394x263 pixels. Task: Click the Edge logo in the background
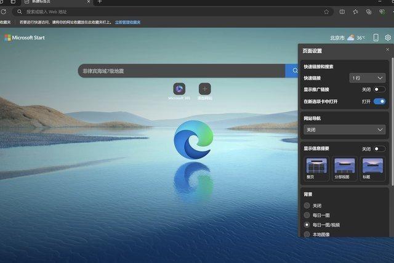(x=193, y=140)
